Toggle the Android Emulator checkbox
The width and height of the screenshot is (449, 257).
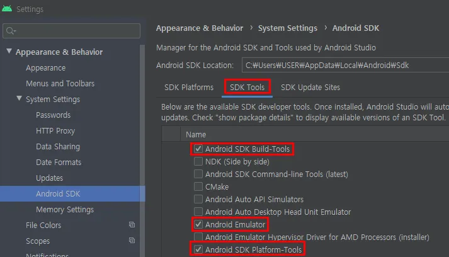198,225
